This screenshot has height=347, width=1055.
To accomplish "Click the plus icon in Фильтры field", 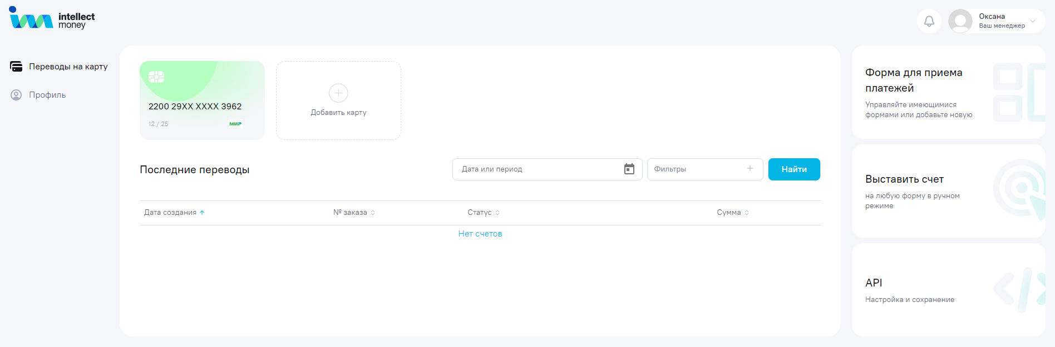I will (750, 169).
